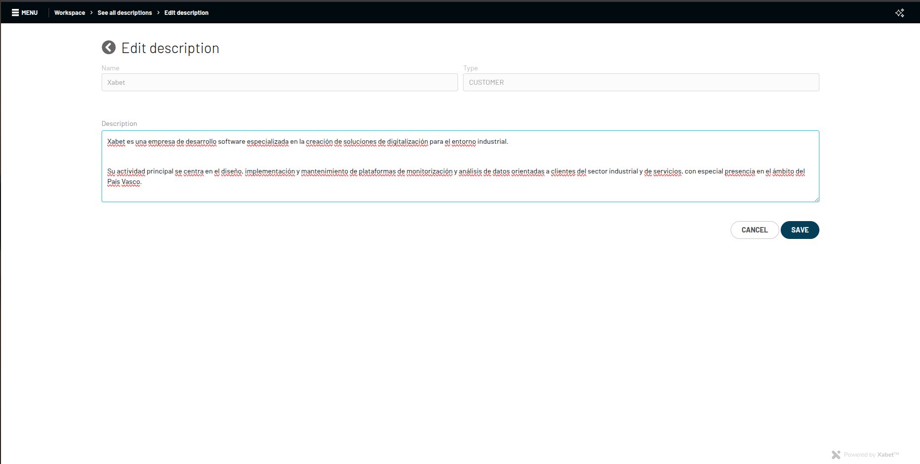Click the word 'País Vasco' in description
Image resolution: width=920 pixels, height=464 pixels.
click(x=124, y=182)
